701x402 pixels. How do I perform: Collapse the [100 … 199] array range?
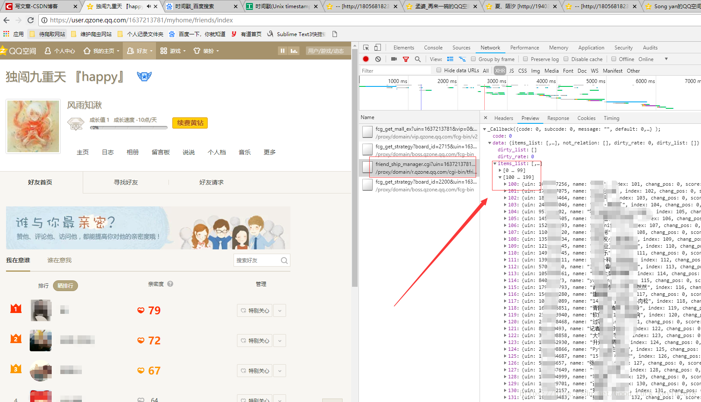click(500, 177)
